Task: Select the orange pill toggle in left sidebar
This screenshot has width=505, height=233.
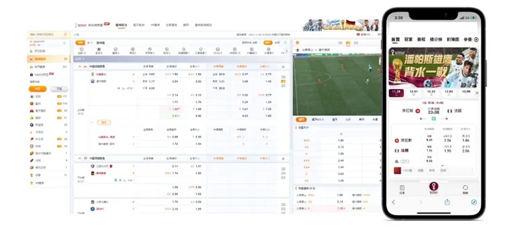Action: [x=37, y=89]
